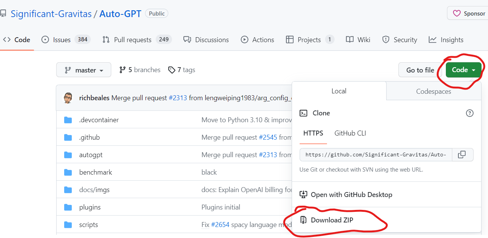Click the Go to file button
This screenshot has height=238, width=488.
(420, 70)
